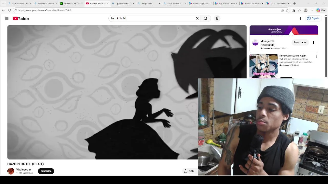
Task: Close the 'Stream - Kick' tab
Action: [82, 4]
